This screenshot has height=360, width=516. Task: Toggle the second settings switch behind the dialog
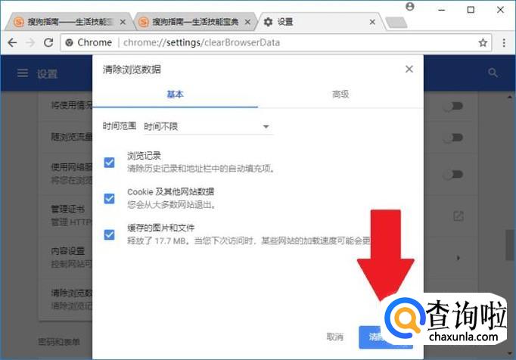[x=453, y=138]
